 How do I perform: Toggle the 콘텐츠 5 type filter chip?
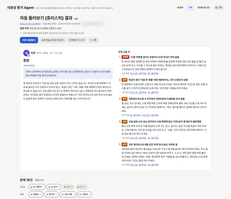pos(36,194)
